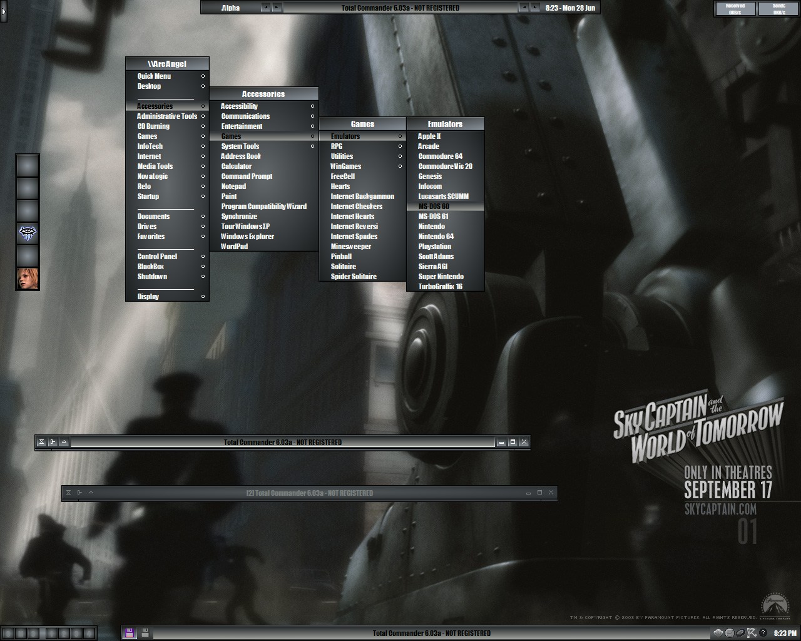Expand the Media Tools submenu
Viewport: 801px width, 641px height.
tap(167, 167)
